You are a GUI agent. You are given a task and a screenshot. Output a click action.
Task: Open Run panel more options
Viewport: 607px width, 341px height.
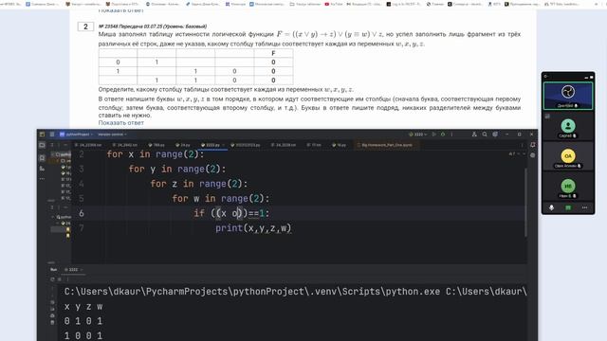[x=67, y=279]
